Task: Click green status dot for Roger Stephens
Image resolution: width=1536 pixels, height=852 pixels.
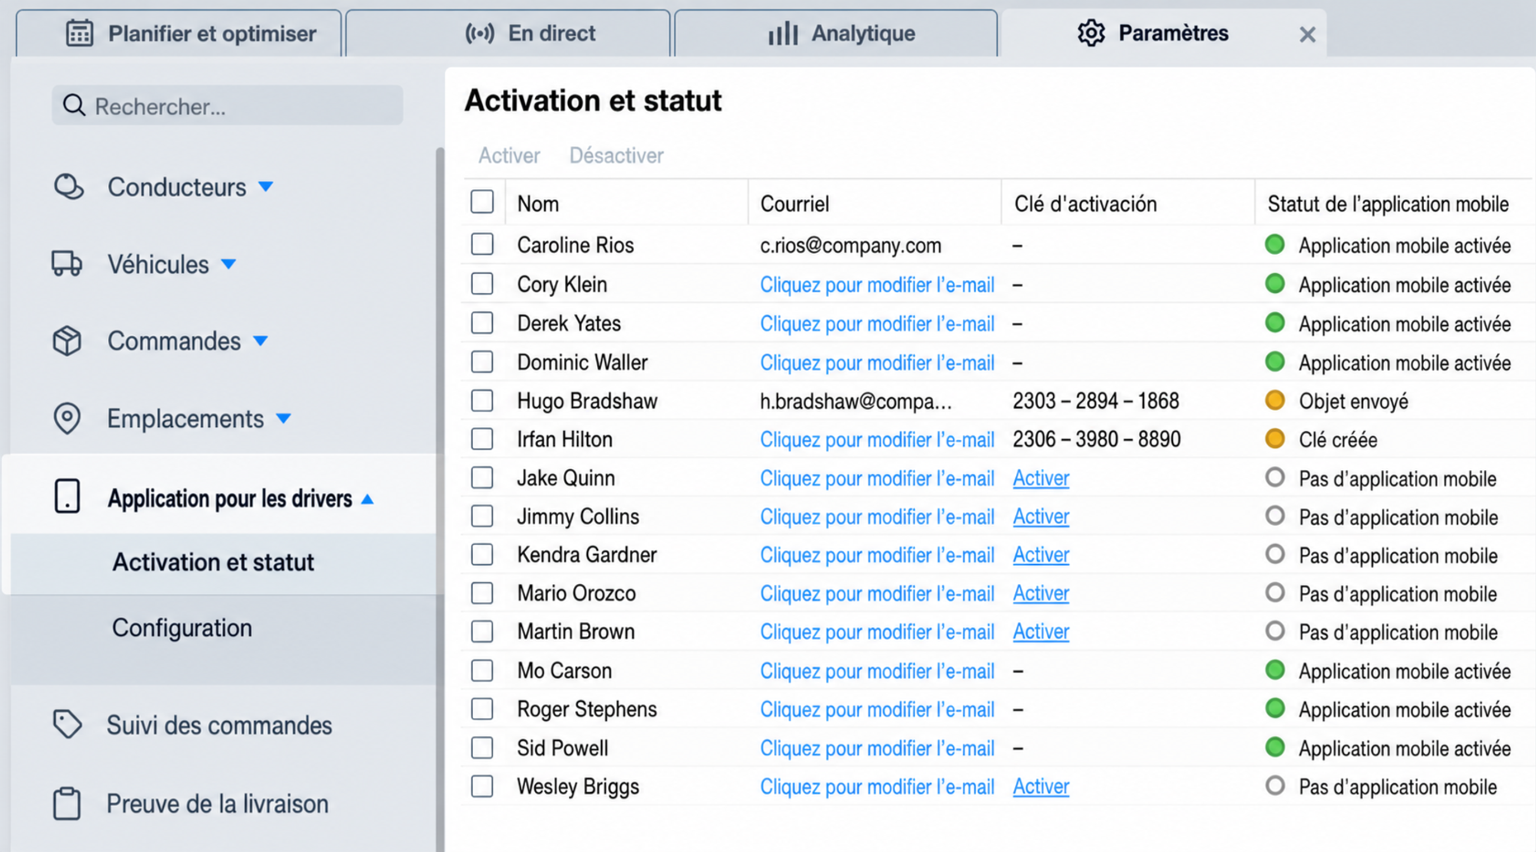Action: [1275, 708]
